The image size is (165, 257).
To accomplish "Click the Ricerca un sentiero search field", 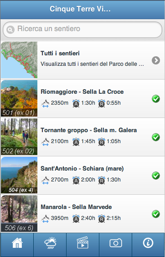I will (x=82, y=30).
